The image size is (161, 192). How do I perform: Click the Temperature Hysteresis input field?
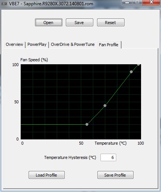(108, 157)
